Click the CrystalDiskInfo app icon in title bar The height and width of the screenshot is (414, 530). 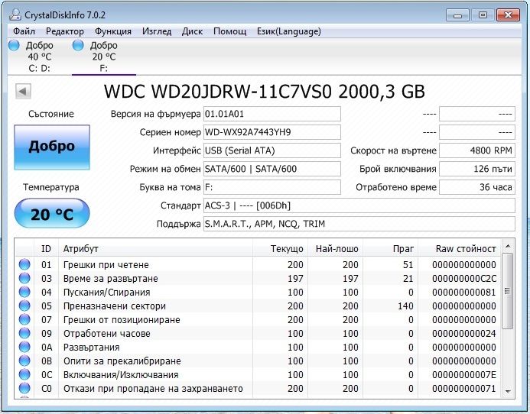(15, 15)
